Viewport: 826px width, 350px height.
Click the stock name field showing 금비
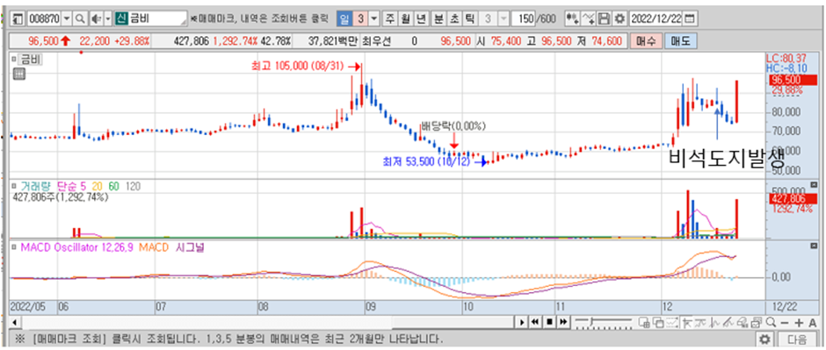pyautogui.click(x=157, y=19)
